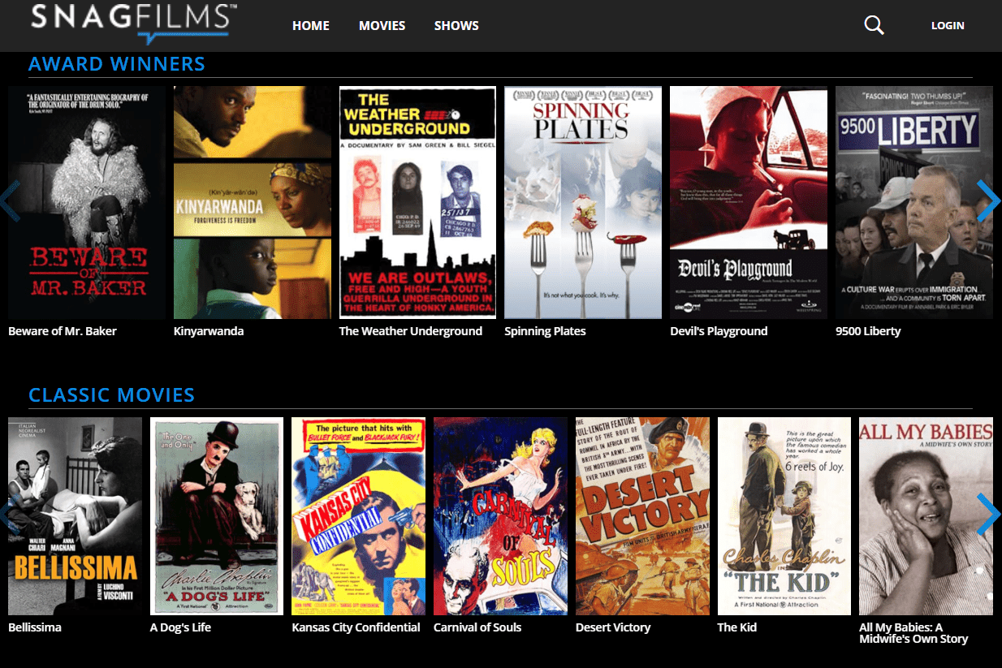Open the Kinyarwanda movie poster
This screenshot has width=1002, height=668.
(x=252, y=201)
